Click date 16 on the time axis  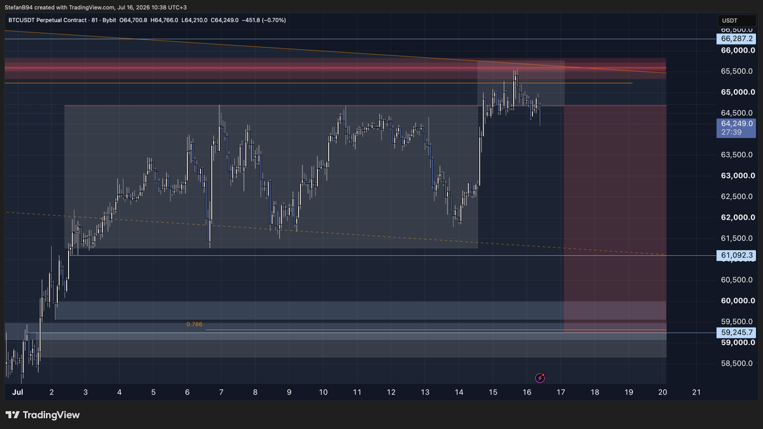526,393
